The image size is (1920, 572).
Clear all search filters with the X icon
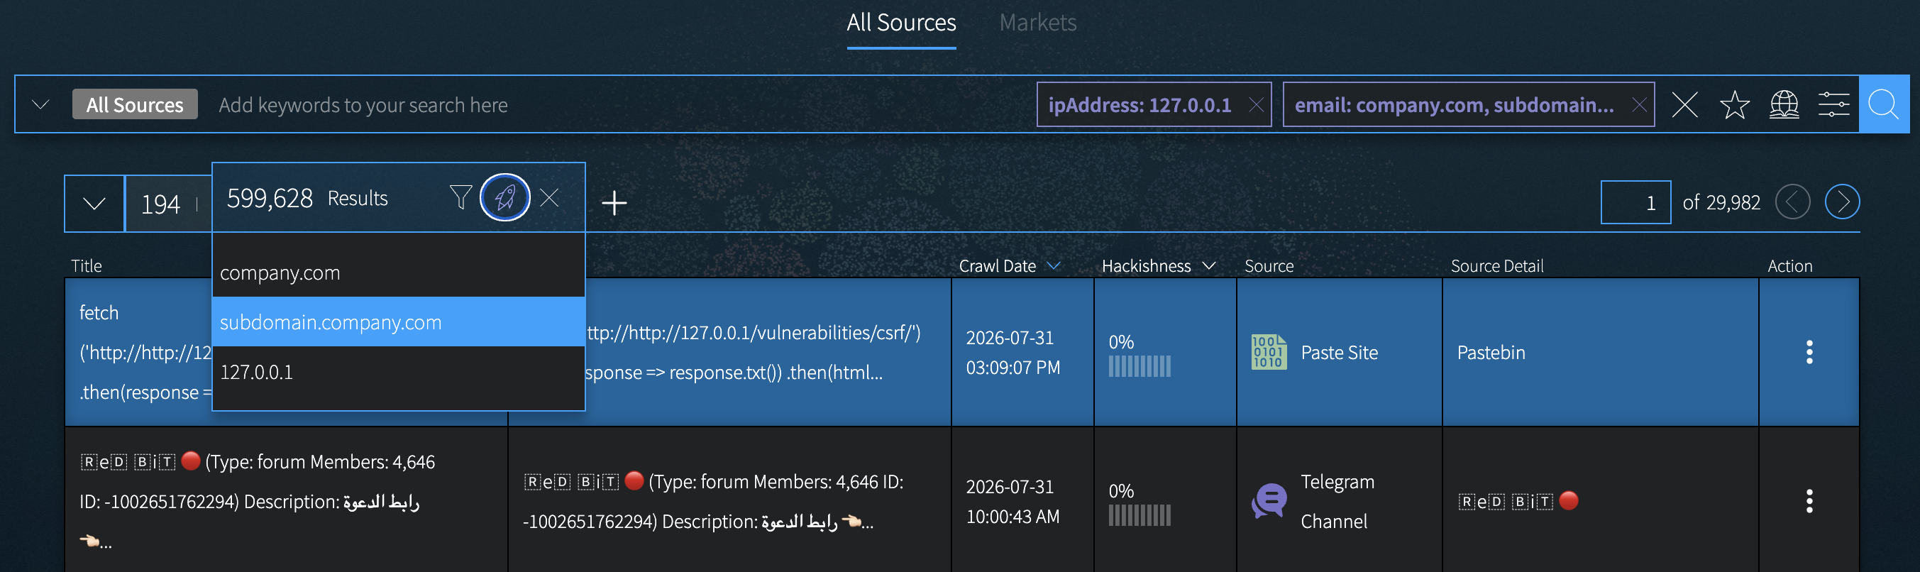point(1684,104)
